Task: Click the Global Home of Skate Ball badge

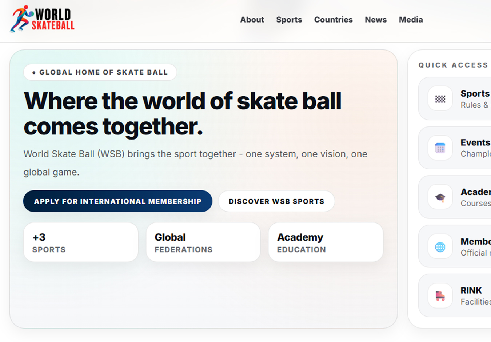Action: point(100,72)
